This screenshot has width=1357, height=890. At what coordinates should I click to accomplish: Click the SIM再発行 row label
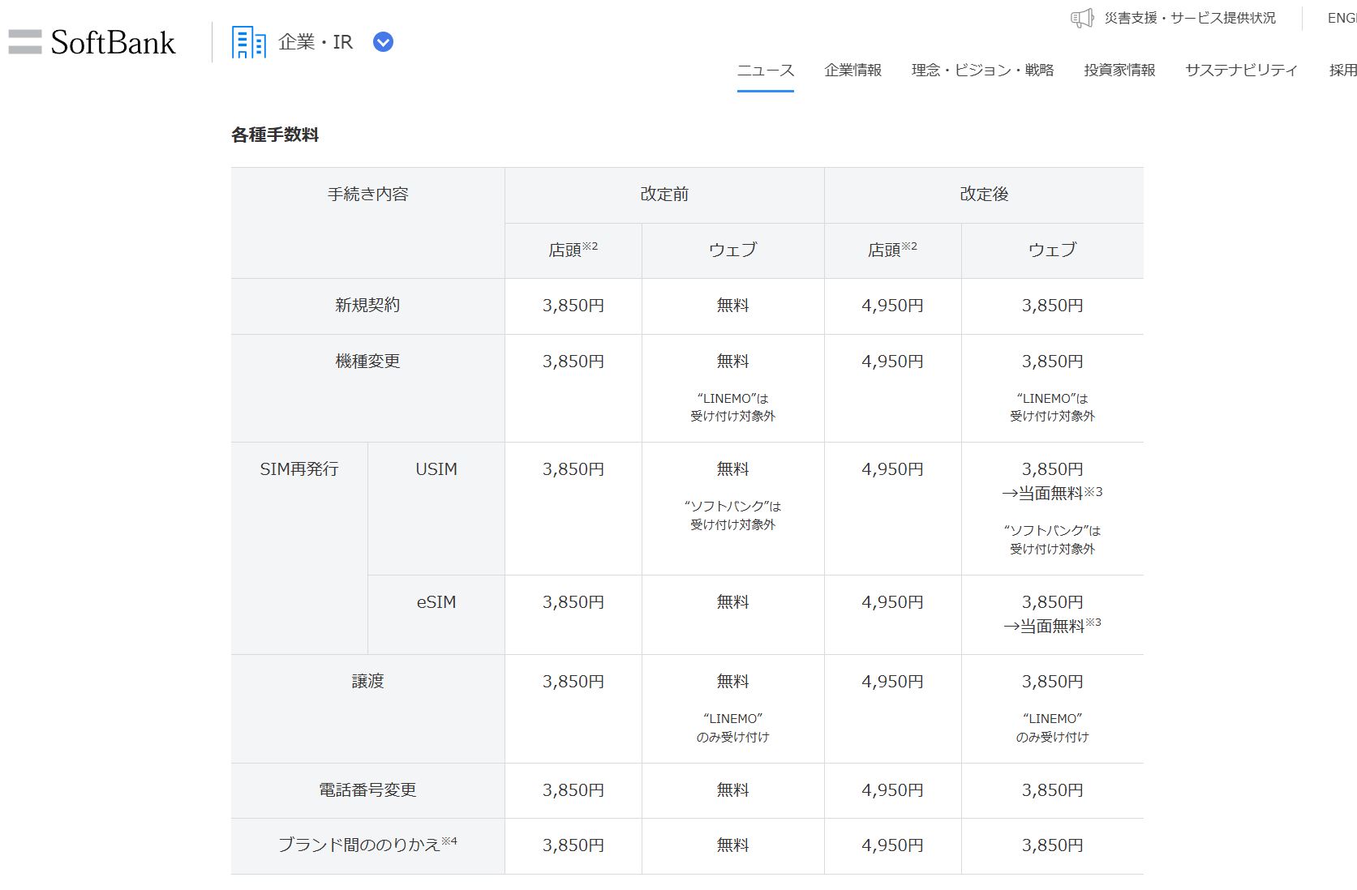tap(298, 469)
